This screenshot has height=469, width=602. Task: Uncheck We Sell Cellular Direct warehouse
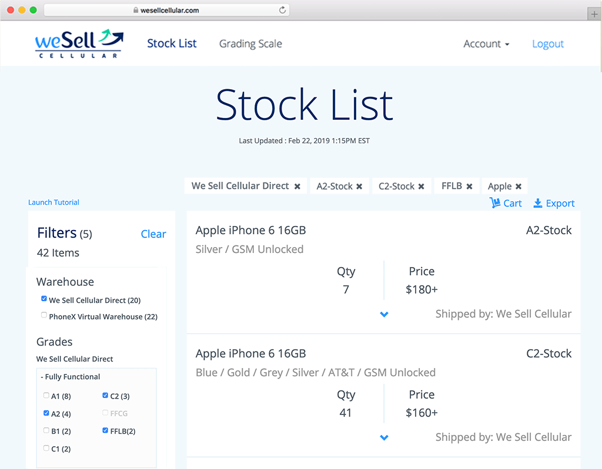coord(44,299)
